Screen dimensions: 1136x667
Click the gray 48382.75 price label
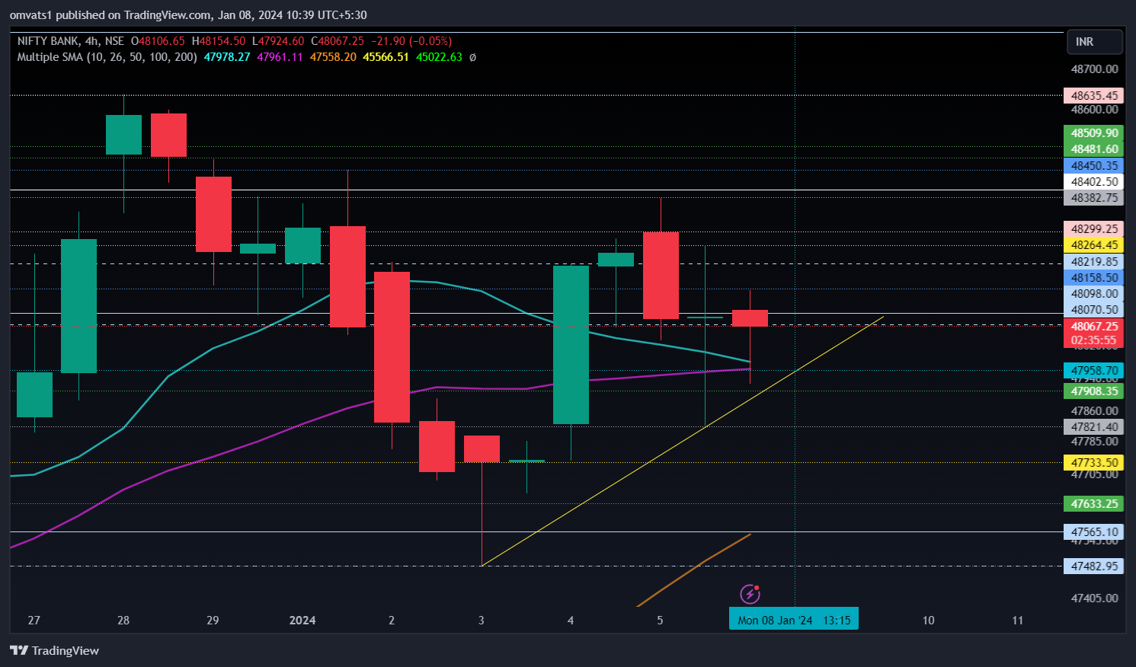pos(1093,198)
